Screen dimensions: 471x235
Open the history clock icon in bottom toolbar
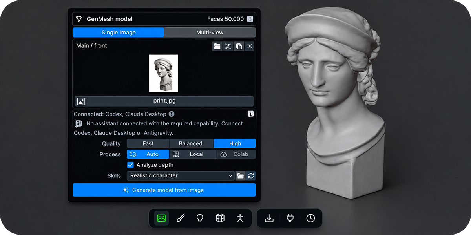(x=310, y=218)
